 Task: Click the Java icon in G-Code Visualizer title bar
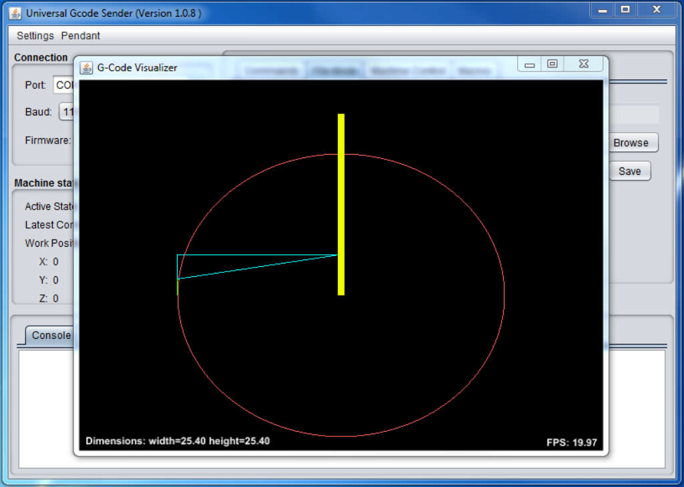(x=86, y=67)
